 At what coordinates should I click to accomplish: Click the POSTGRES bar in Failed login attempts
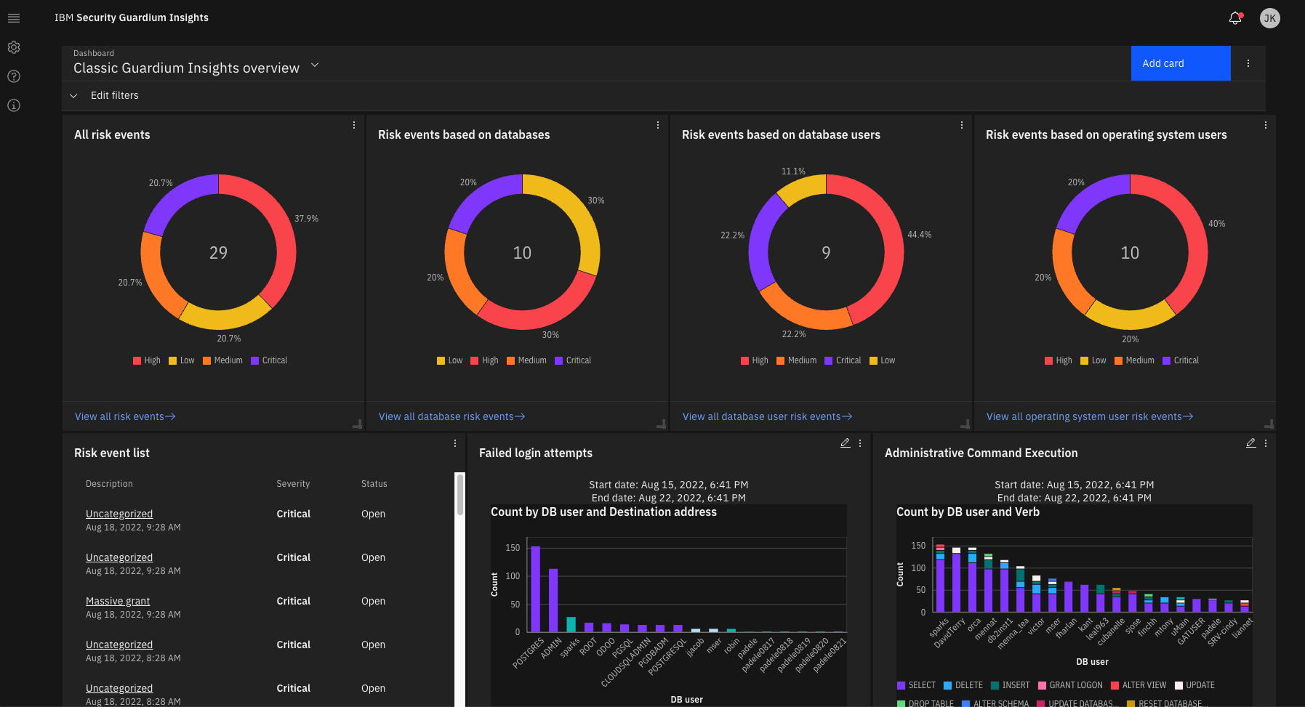coord(536,589)
